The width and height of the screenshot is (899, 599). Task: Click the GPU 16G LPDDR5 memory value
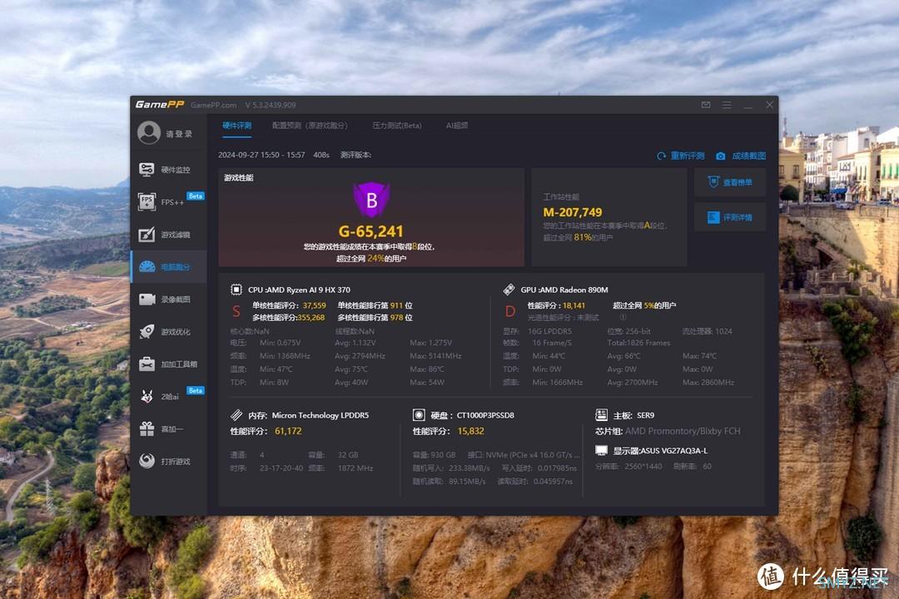coord(549,331)
